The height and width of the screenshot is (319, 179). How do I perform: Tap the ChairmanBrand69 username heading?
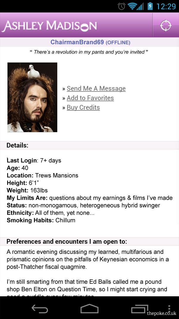(77, 42)
